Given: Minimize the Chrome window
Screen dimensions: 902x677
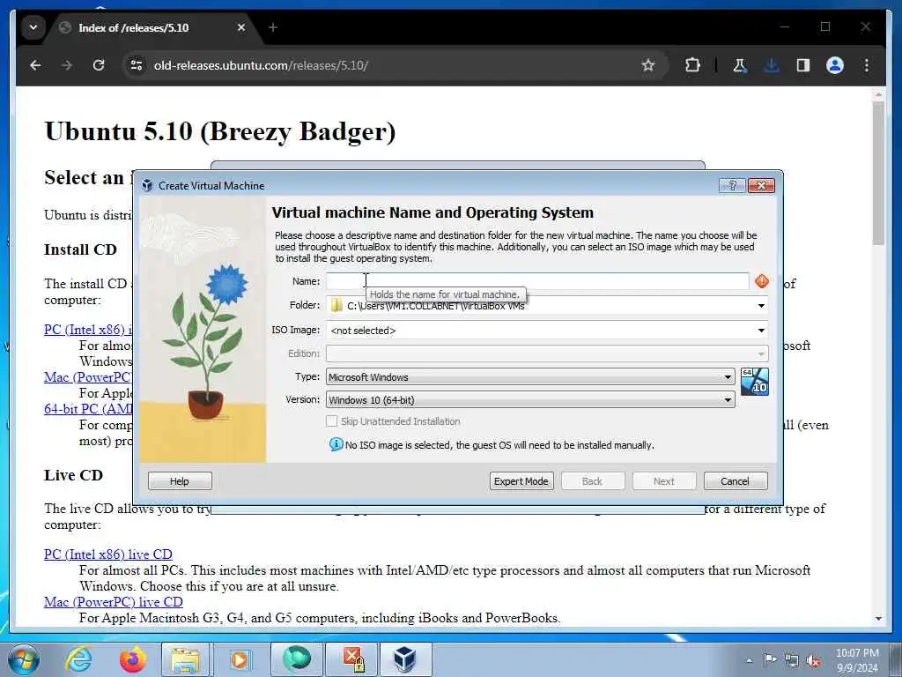Looking at the screenshot, I should 785,26.
